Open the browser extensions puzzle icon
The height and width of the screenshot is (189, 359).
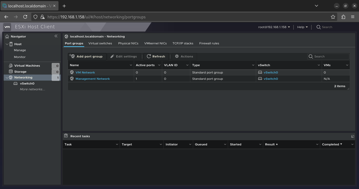tap(343, 17)
